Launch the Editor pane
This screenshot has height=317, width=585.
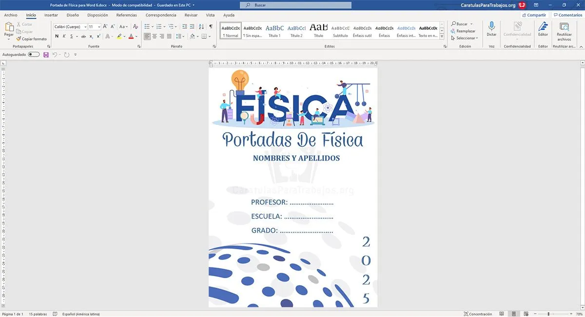(543, 30)
